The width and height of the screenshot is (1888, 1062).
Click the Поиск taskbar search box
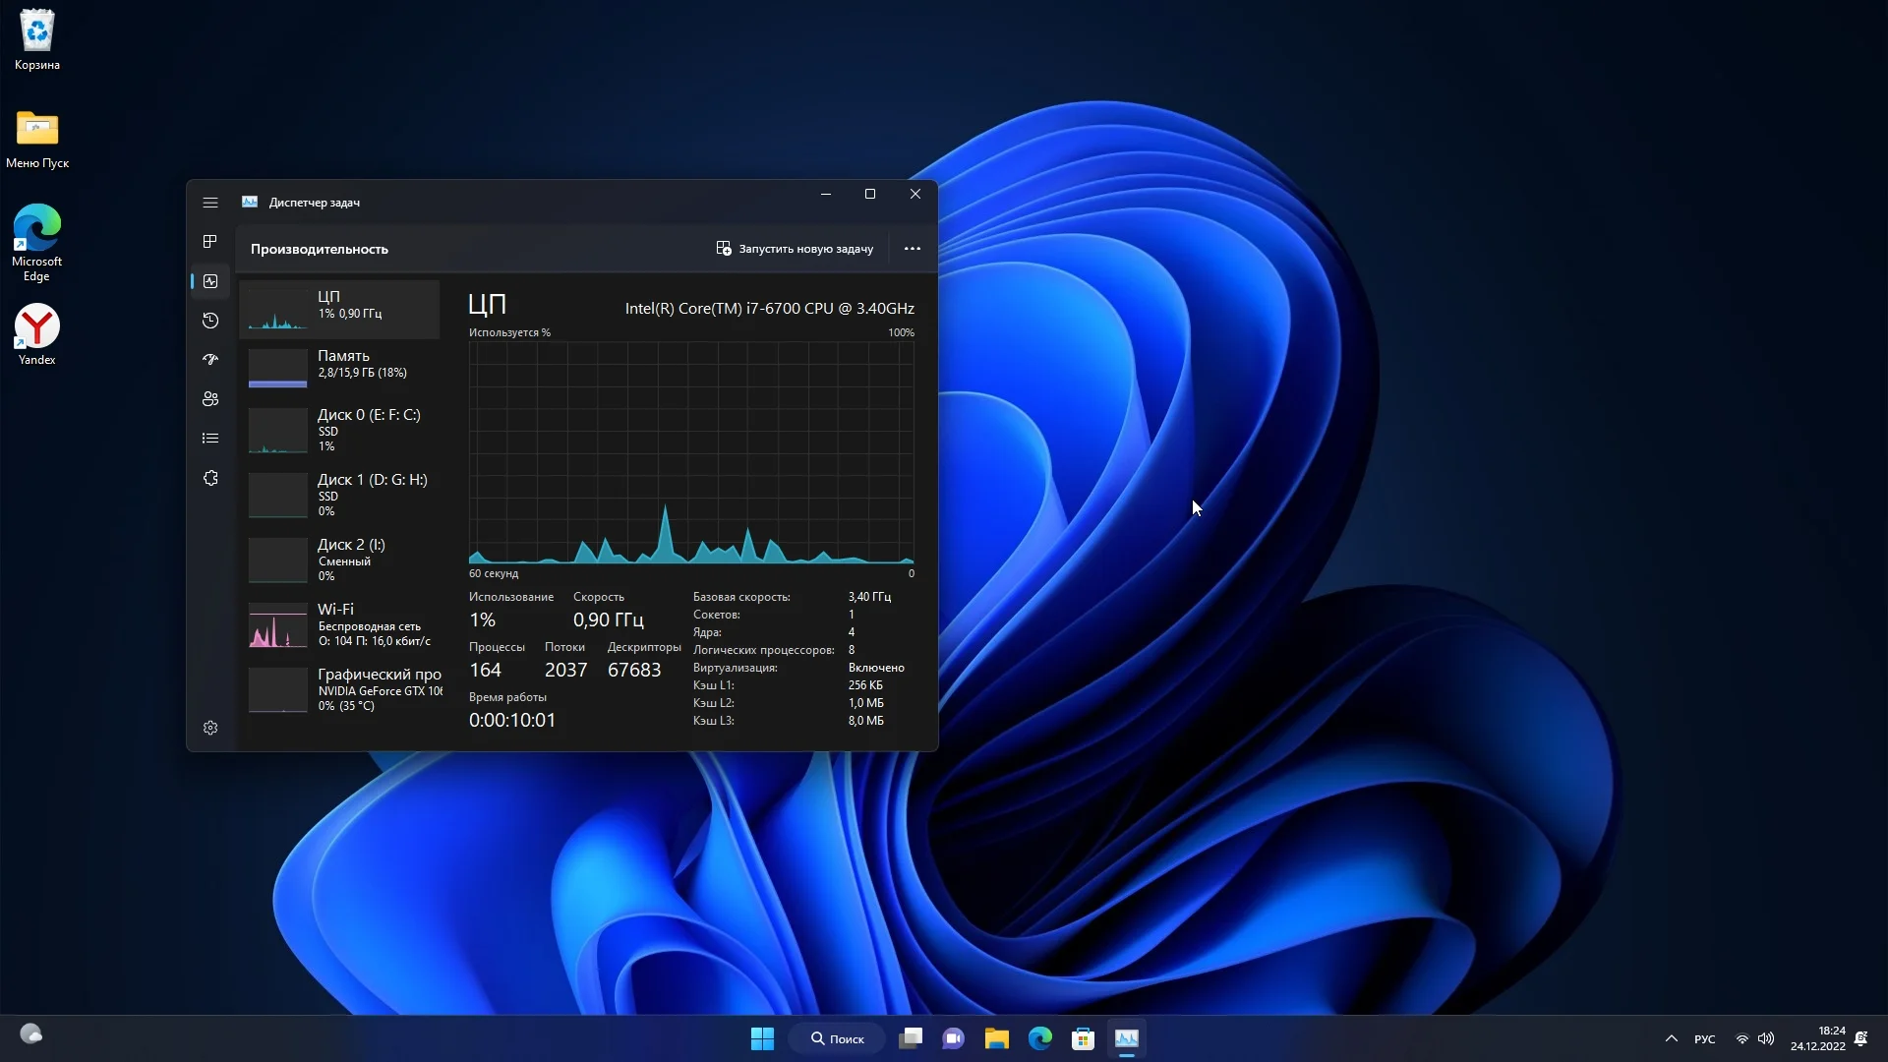point(837,1038)
